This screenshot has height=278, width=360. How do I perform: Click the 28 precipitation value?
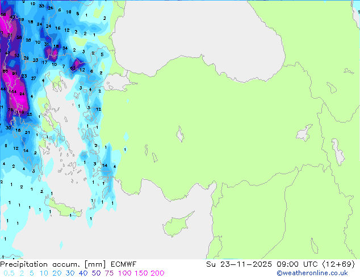pos(26,58)
